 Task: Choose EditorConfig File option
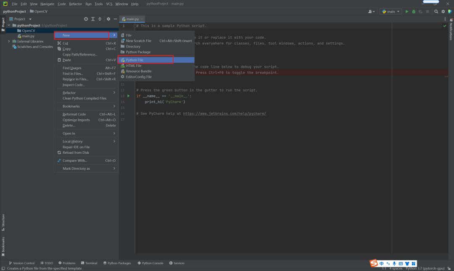tap(156, 77)
